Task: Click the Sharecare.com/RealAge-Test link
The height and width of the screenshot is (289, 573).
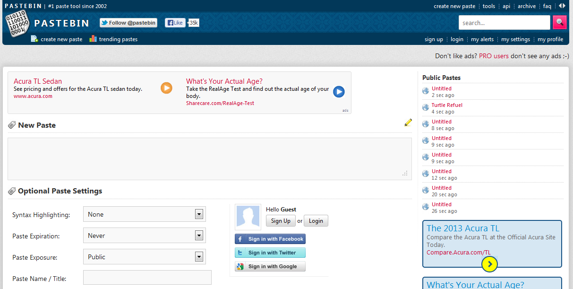Action: coord(220,103)
